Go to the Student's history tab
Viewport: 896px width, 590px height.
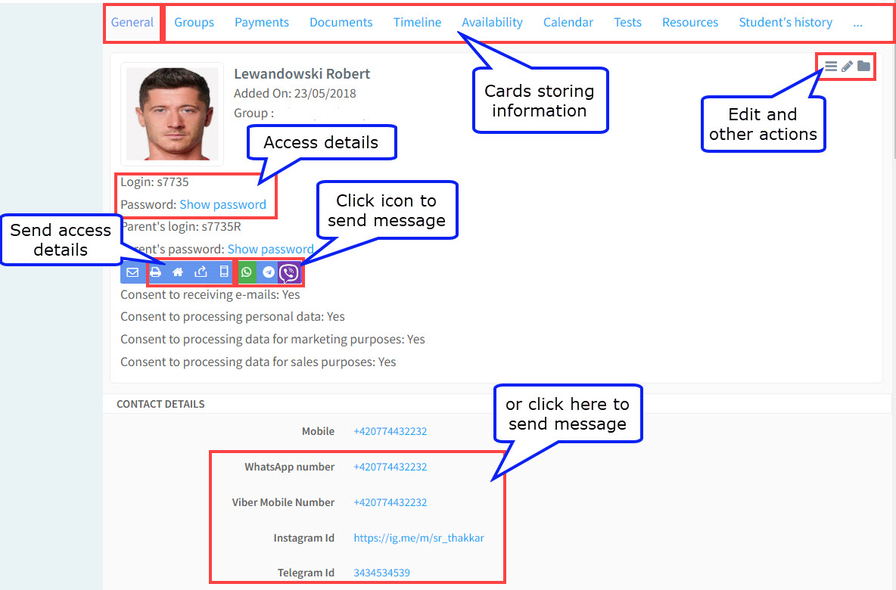pyautogui.click(x=786, y=23)
